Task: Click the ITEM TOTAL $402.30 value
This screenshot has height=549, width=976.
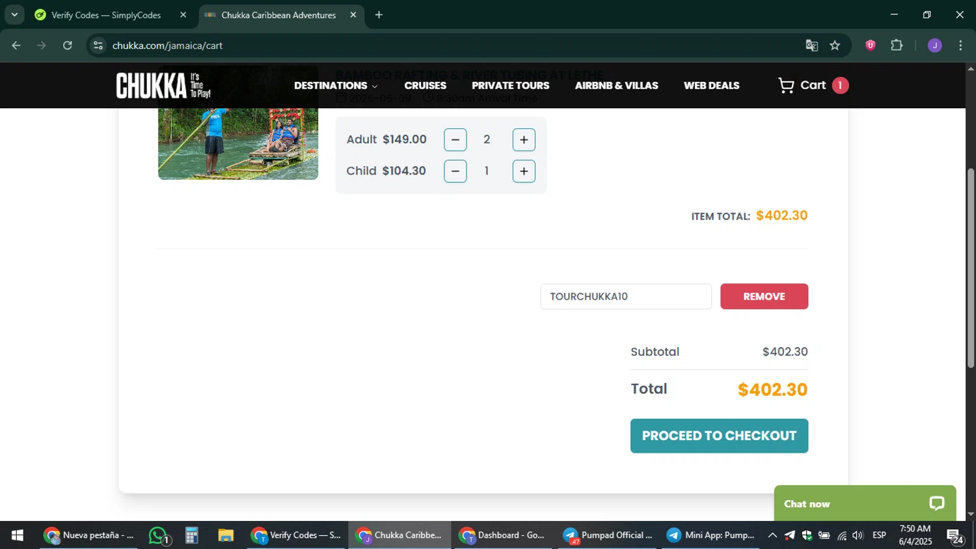Action: click(x=781, y=216)
